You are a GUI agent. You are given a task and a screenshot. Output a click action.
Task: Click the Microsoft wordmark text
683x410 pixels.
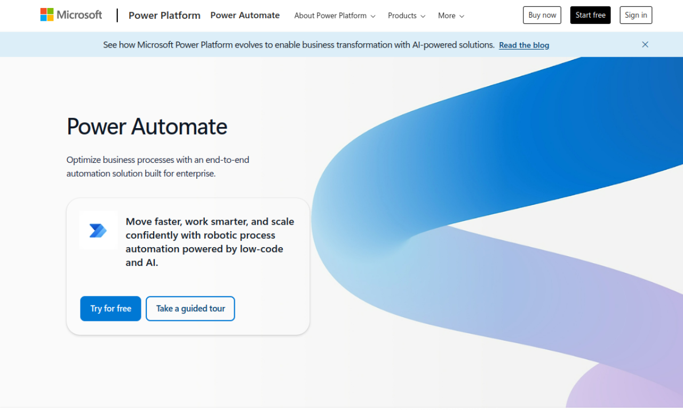pos(78,14)
